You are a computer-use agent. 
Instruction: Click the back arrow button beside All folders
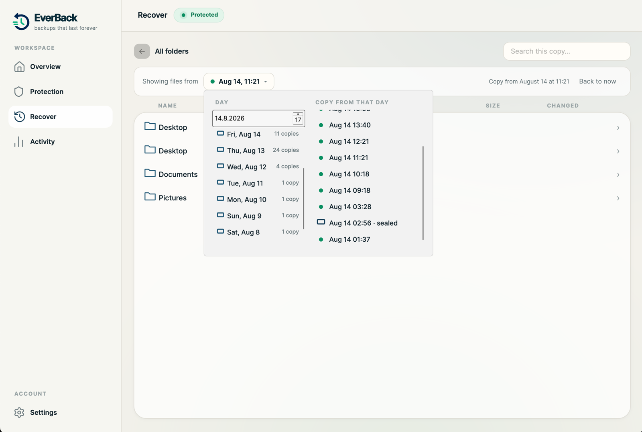[142, 51]
